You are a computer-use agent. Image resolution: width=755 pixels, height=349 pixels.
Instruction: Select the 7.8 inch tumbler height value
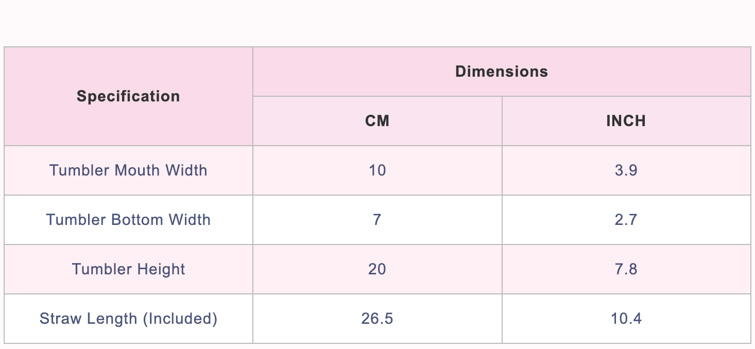(626, 269)
